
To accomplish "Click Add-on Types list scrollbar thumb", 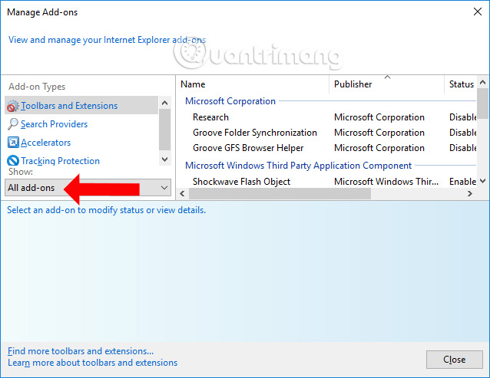I will (164, 130).
